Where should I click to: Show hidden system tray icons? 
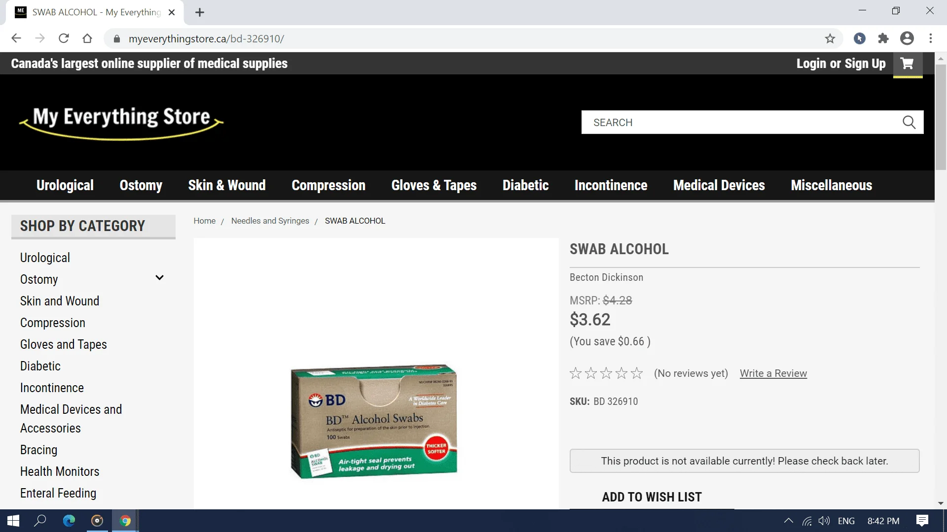point(788,521)
